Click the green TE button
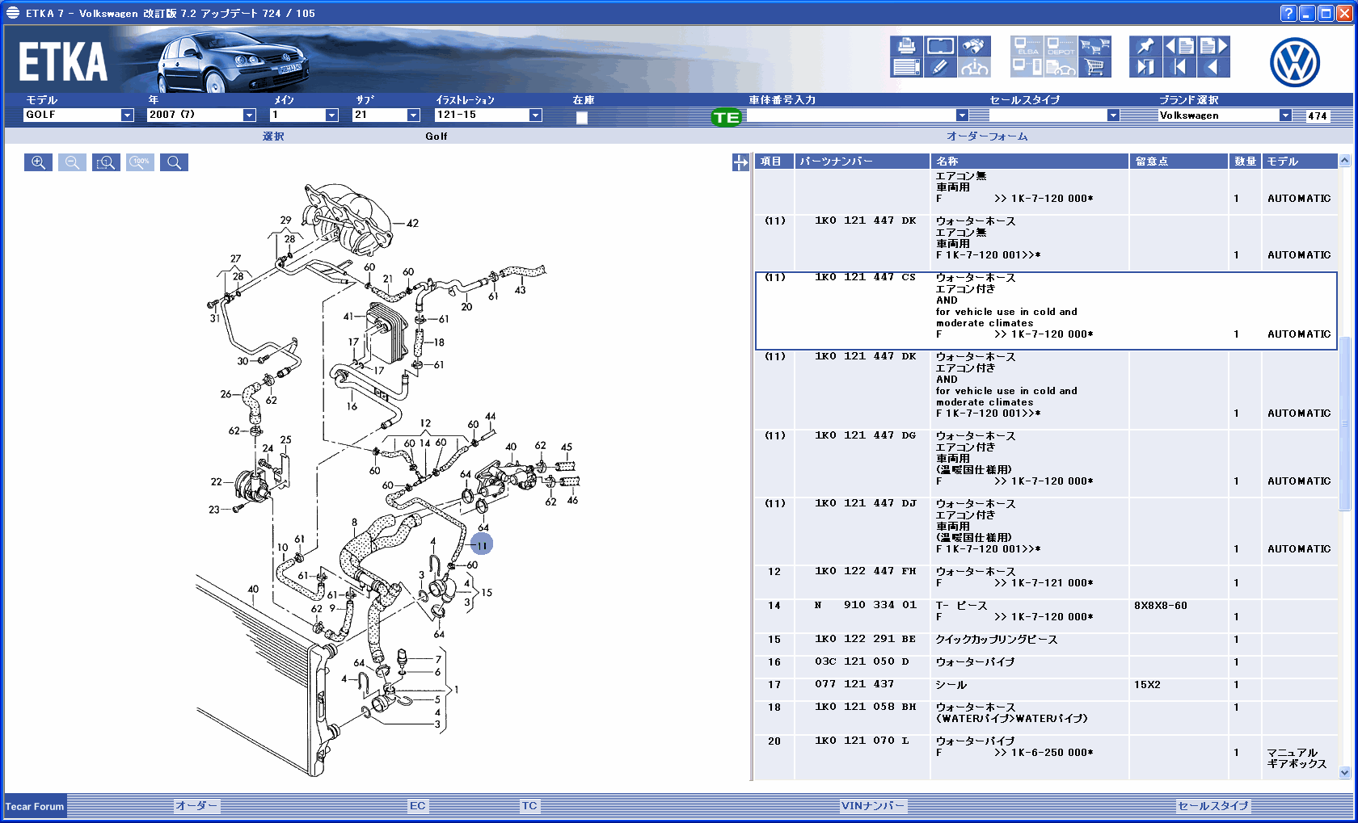Image resolution: width=1358 pixels, height=823 pixels. pyautogui.click(x=726, y=118)
